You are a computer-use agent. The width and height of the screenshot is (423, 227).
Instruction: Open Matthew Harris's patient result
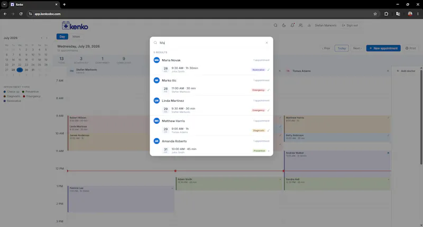[x=212, y=121]
